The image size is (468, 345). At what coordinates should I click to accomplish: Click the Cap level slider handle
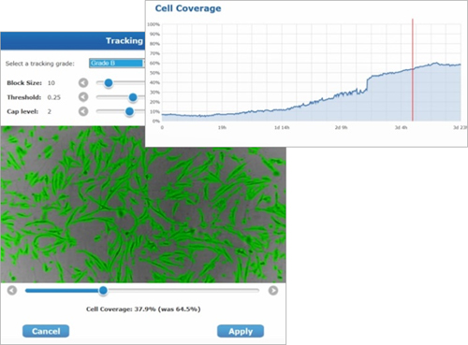[129, 111]
